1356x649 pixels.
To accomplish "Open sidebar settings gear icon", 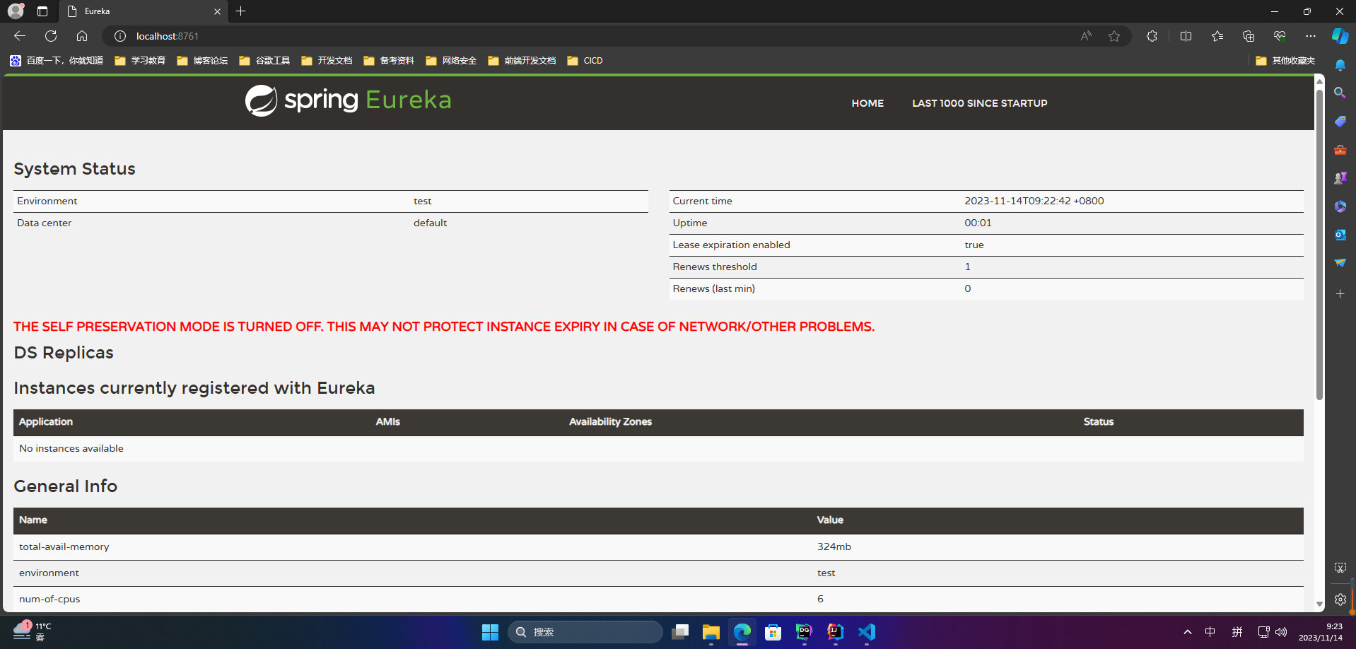I will [x=1340, y=600].
